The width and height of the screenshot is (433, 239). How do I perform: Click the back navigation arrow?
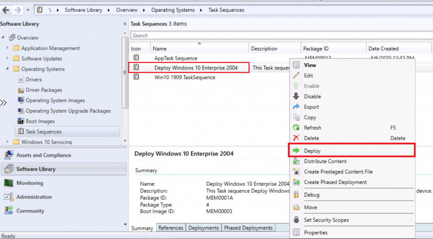6,10
